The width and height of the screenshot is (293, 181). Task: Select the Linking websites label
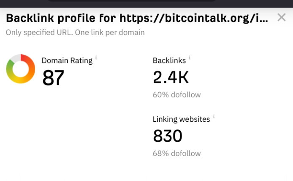tap(181, 119)
